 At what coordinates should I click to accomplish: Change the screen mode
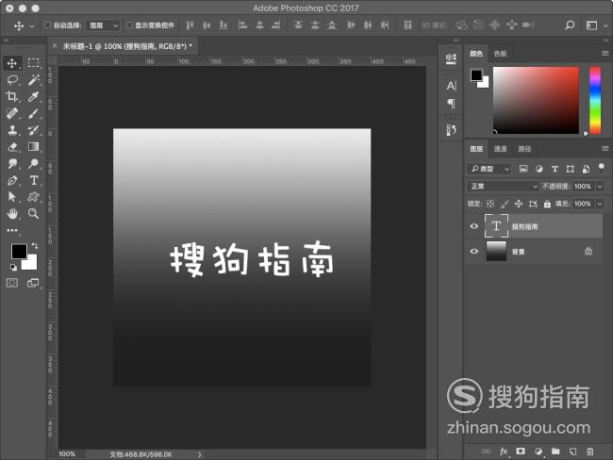tap(33, 283)
